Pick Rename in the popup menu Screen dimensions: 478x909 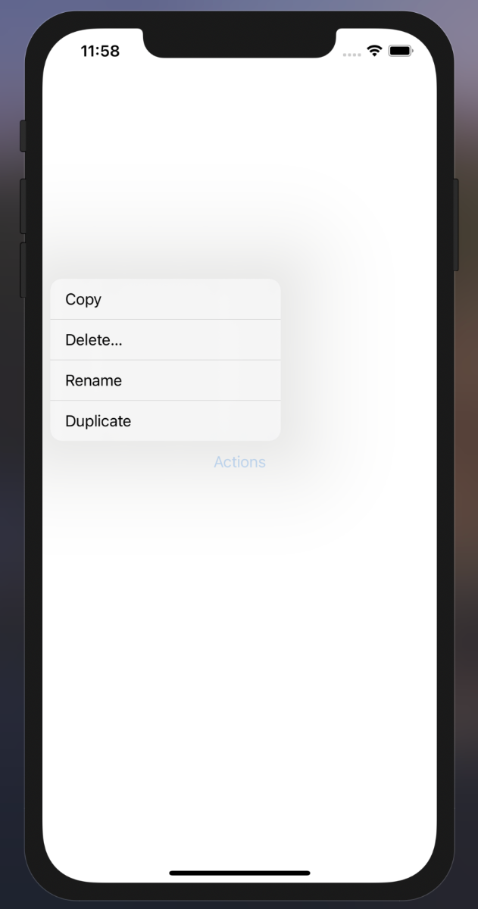click(165, 380)
